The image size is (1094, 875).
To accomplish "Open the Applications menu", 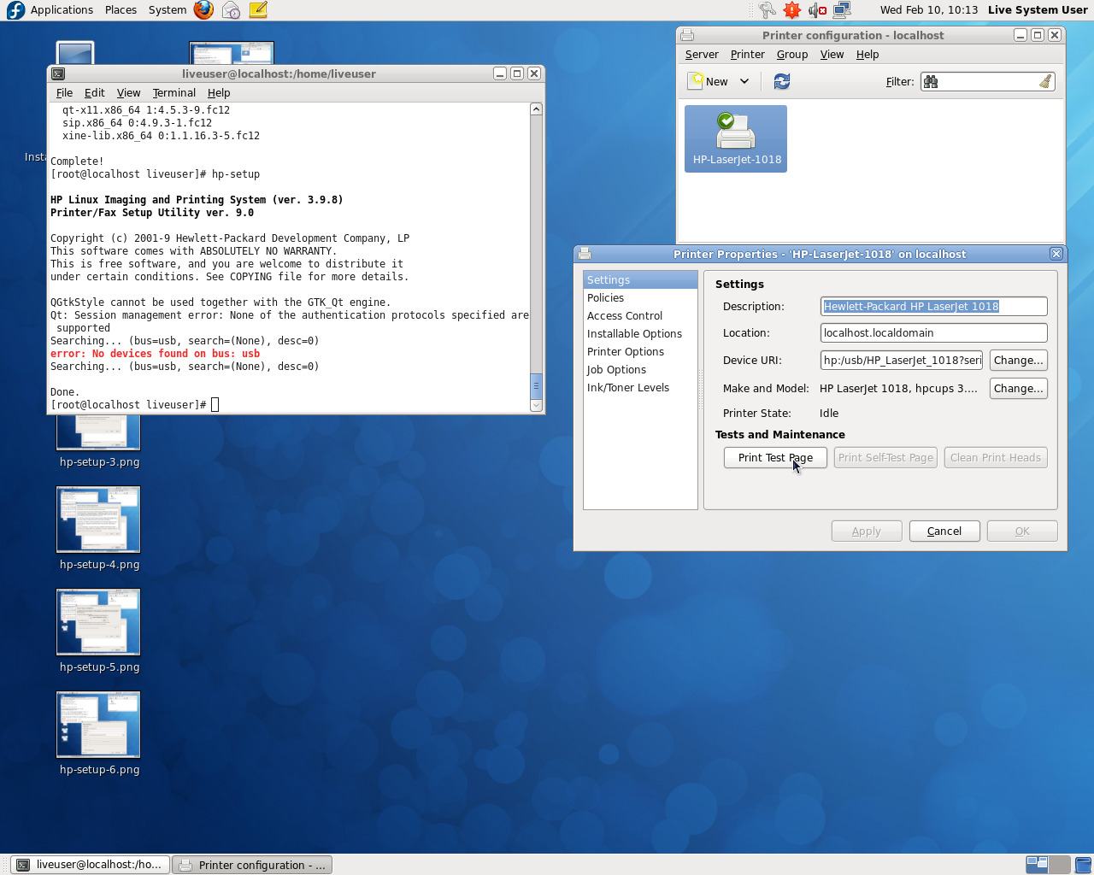I will [x=62, y=10].
